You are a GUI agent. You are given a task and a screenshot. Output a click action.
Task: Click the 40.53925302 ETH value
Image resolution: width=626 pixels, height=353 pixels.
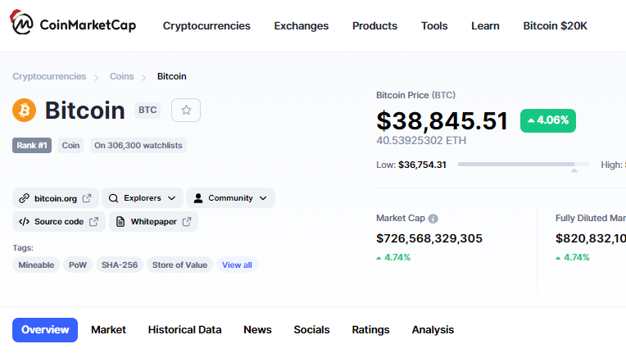click(421, 141)
